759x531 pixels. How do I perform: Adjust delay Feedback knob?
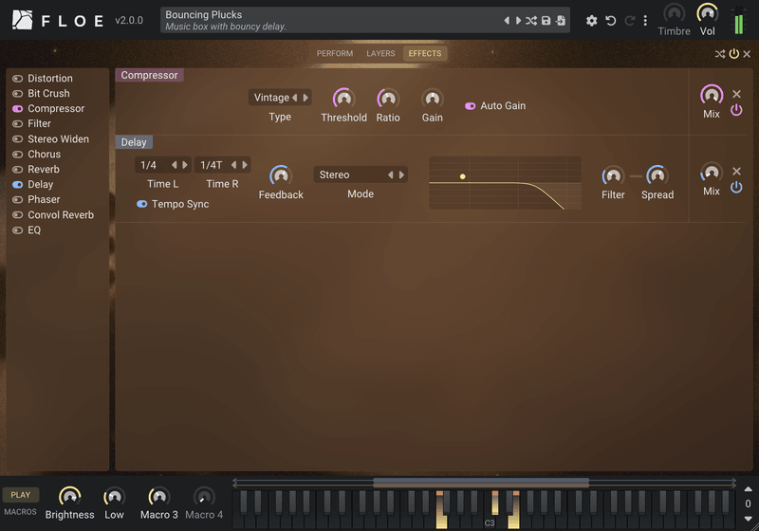[281, 175]
